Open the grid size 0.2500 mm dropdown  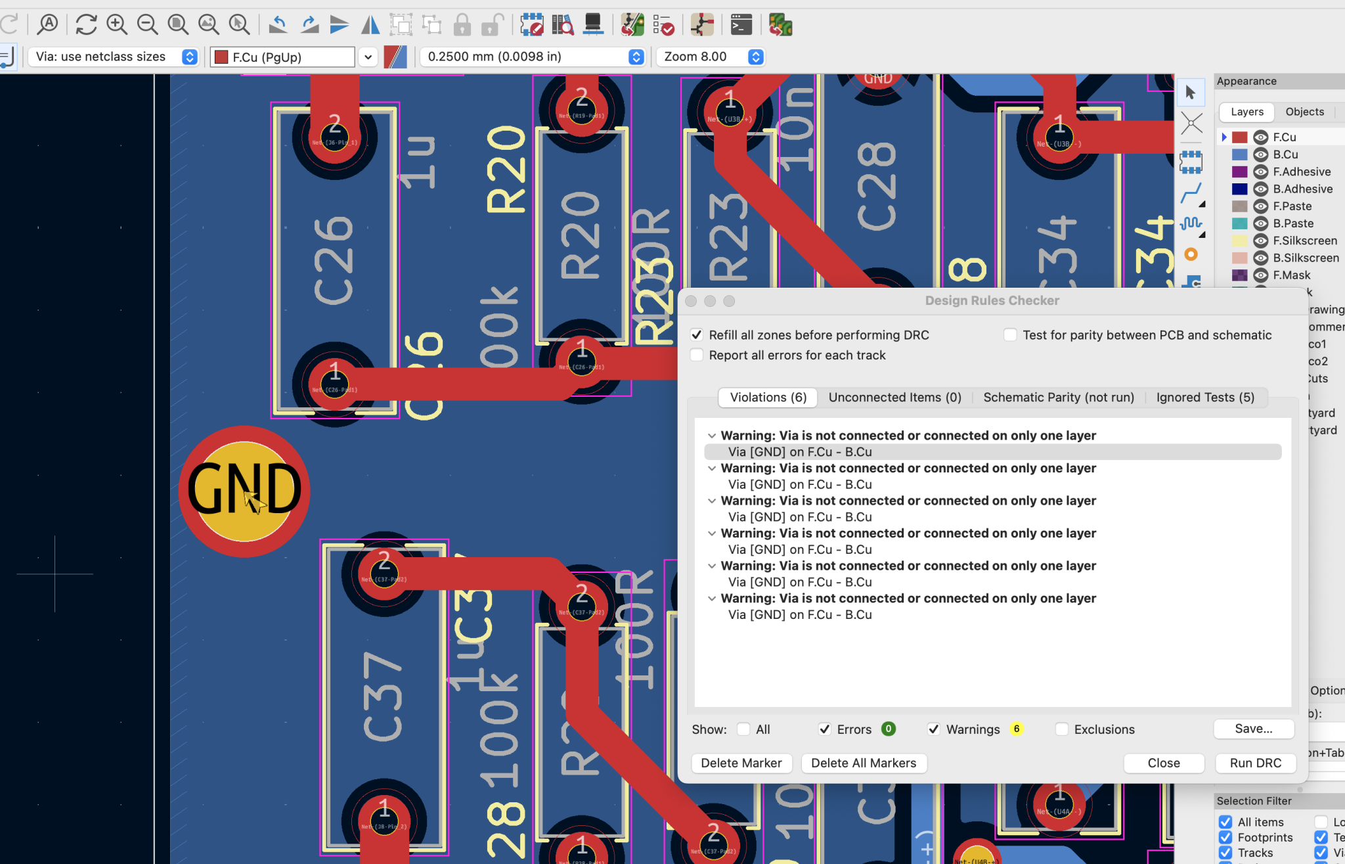pos(533,57)
